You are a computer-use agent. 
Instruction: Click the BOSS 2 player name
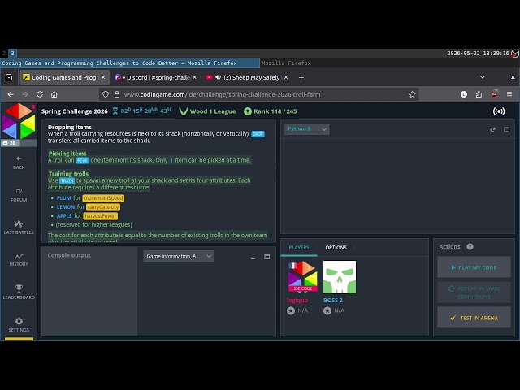coord(333,300)
